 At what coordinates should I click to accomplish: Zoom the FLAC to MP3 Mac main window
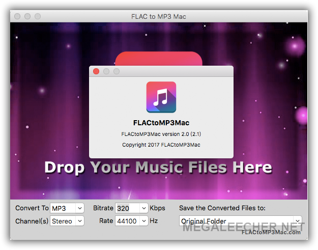[38, 16]
